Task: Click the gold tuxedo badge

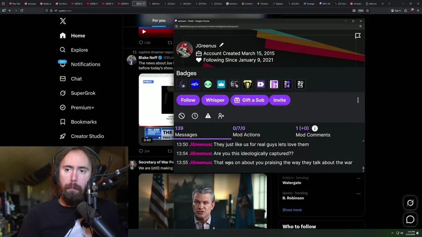Action: tap(248, 84)
